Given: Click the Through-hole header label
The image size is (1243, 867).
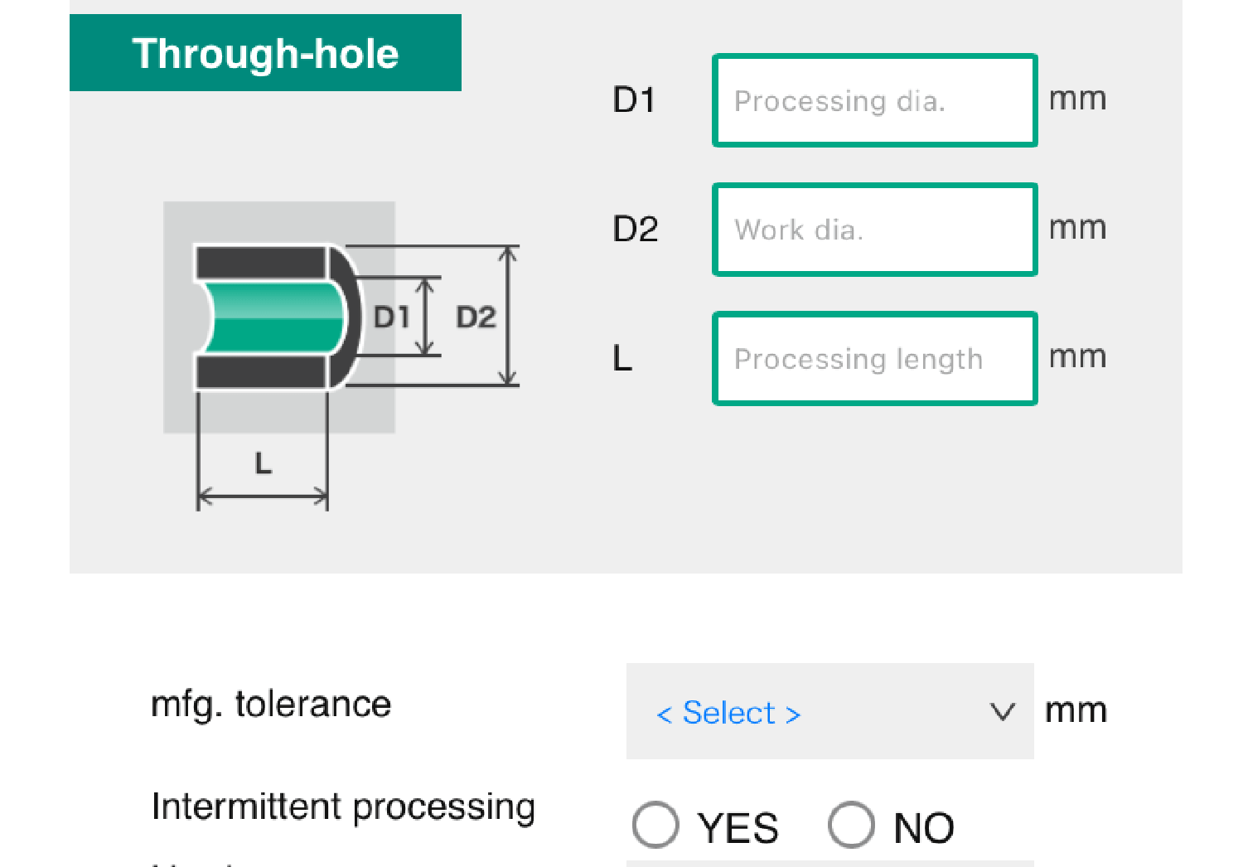Looking at the screenshot, I should (x=265, y=52).
